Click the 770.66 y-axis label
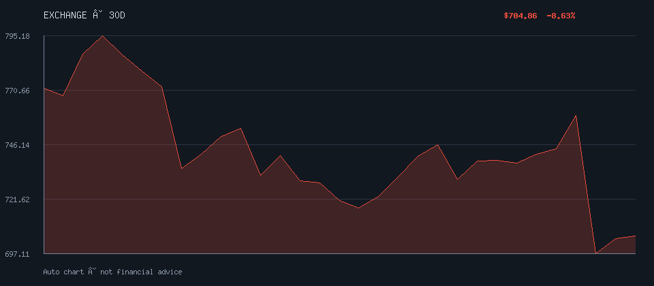Image resolution: width=654 pixels, height=286 pixels. [17, 91]
